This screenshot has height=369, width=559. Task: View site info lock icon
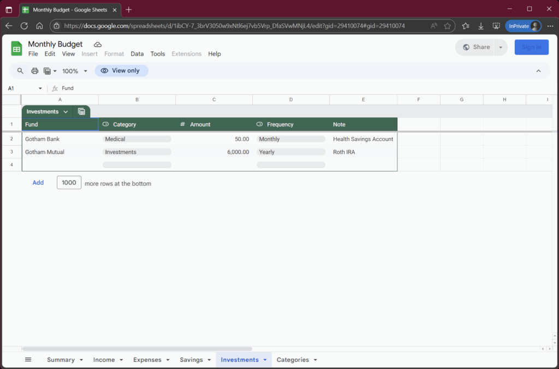pos(56,26)
